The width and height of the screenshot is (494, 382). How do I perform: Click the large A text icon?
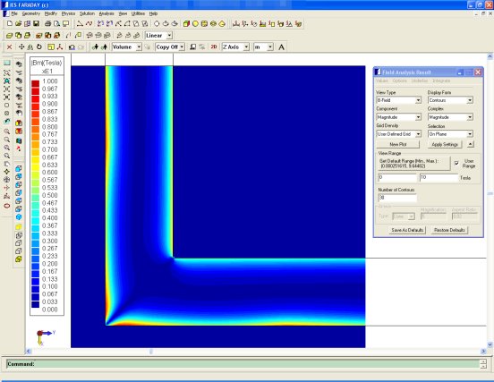pos(281,47)
